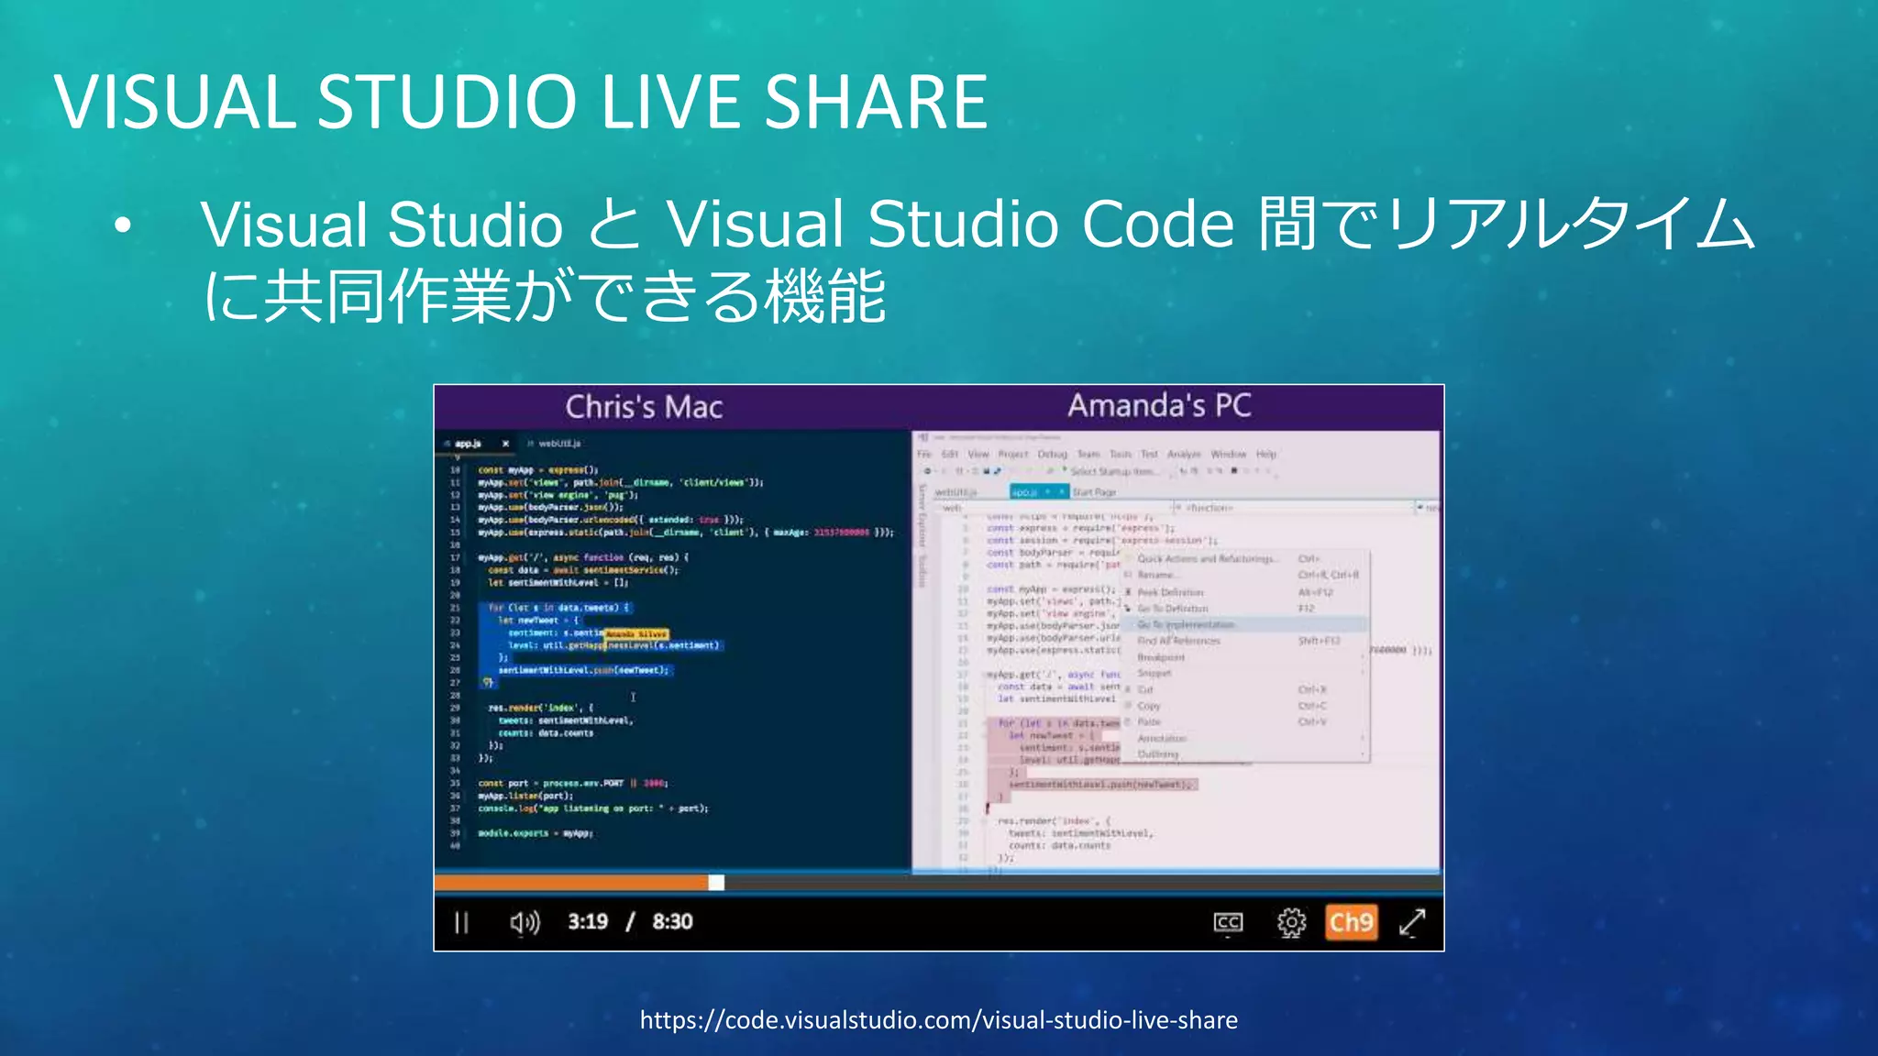Click the orange Ch9 logo button

point(1352,922)
